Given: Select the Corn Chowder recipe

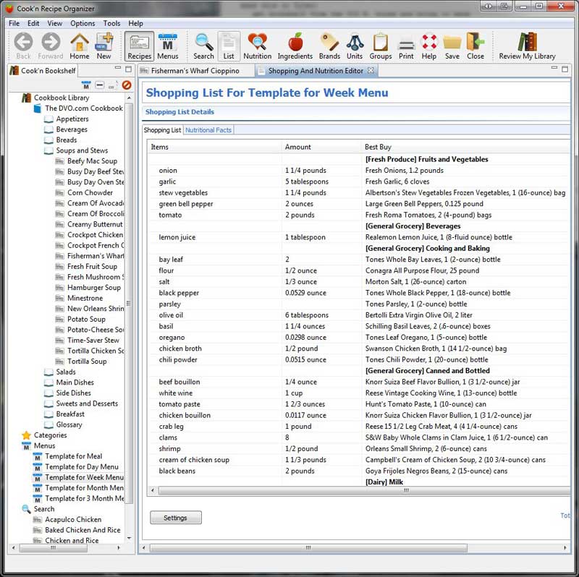Looking at the screenshot, I should tap(90, 192).
